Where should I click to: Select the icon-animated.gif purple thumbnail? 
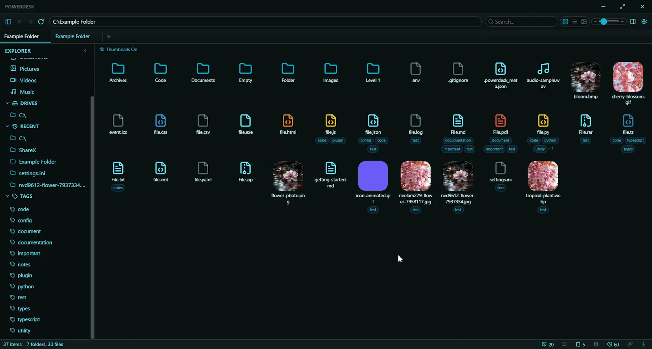[x=373, y=176]
